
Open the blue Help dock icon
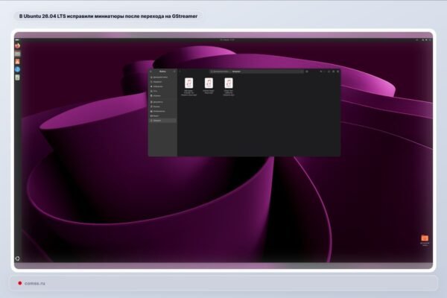point(17,69)
